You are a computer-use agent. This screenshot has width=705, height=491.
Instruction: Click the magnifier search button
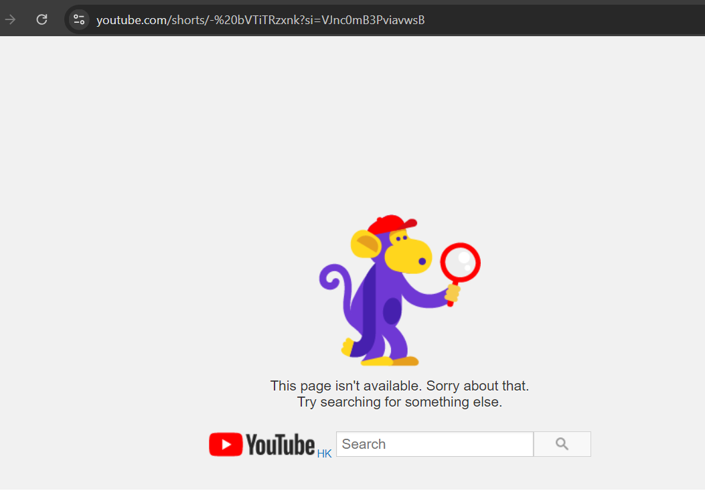click(562, 444)
